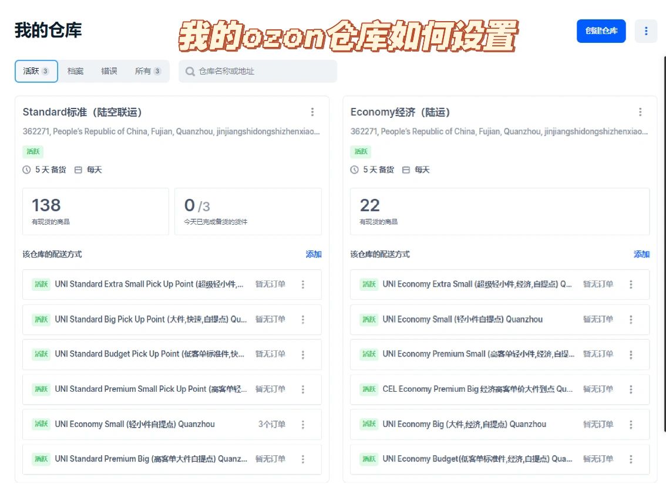This screenshot has width=666, height=488.
Task: Open options for CEL Economy Premium Big
Action: pos(631,389)
